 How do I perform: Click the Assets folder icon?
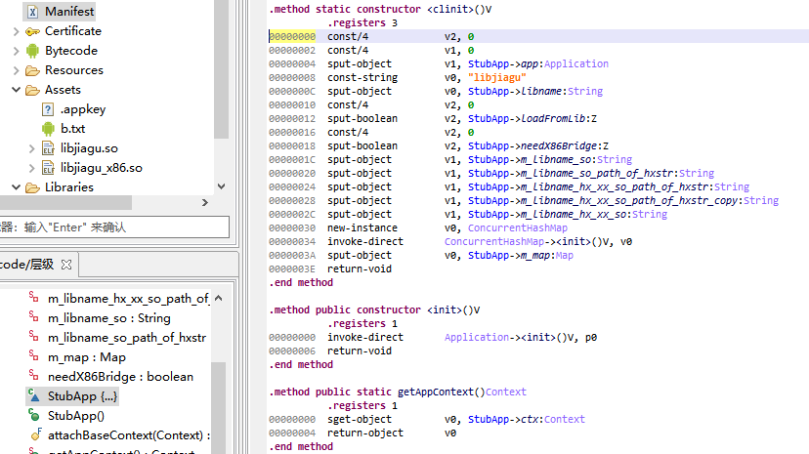click(x=32, y=90)
